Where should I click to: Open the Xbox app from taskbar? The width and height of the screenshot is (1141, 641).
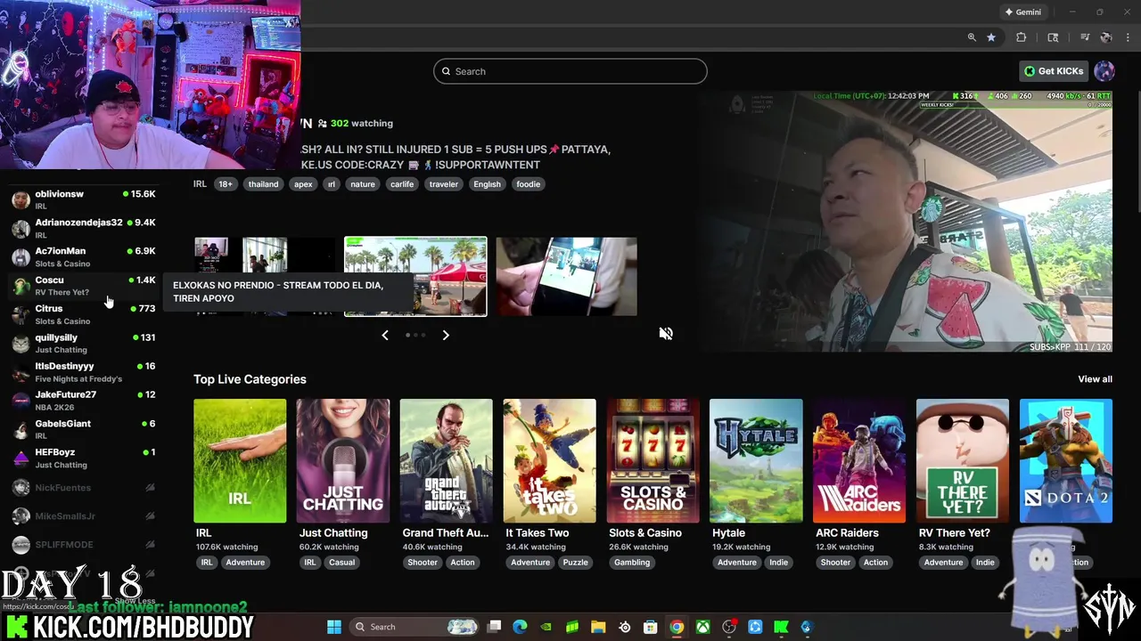click(x=703, y=627)
